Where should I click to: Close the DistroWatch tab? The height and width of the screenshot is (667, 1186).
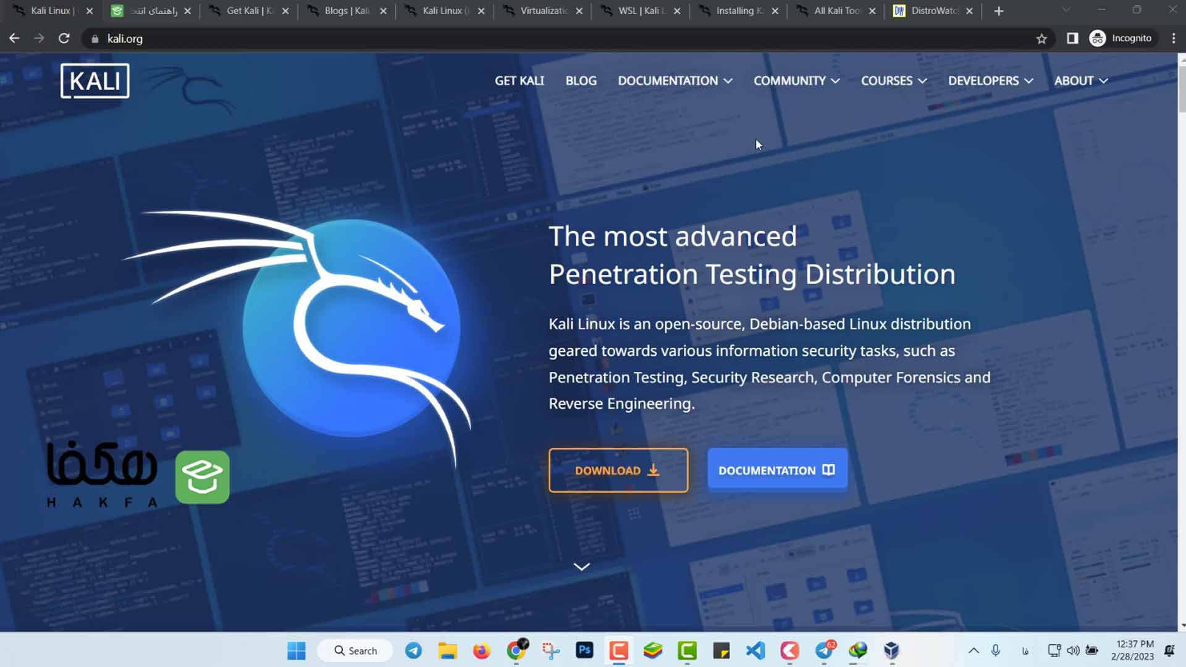click(x=969, y=11)
